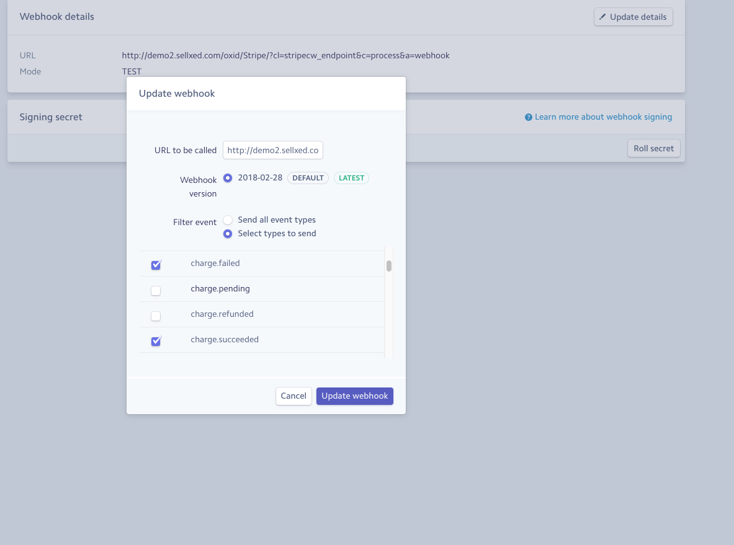Image resolution: width=734 pixels, height=545 pixels.
Task: Select the charge.pending event label
Action: [220, 289]
